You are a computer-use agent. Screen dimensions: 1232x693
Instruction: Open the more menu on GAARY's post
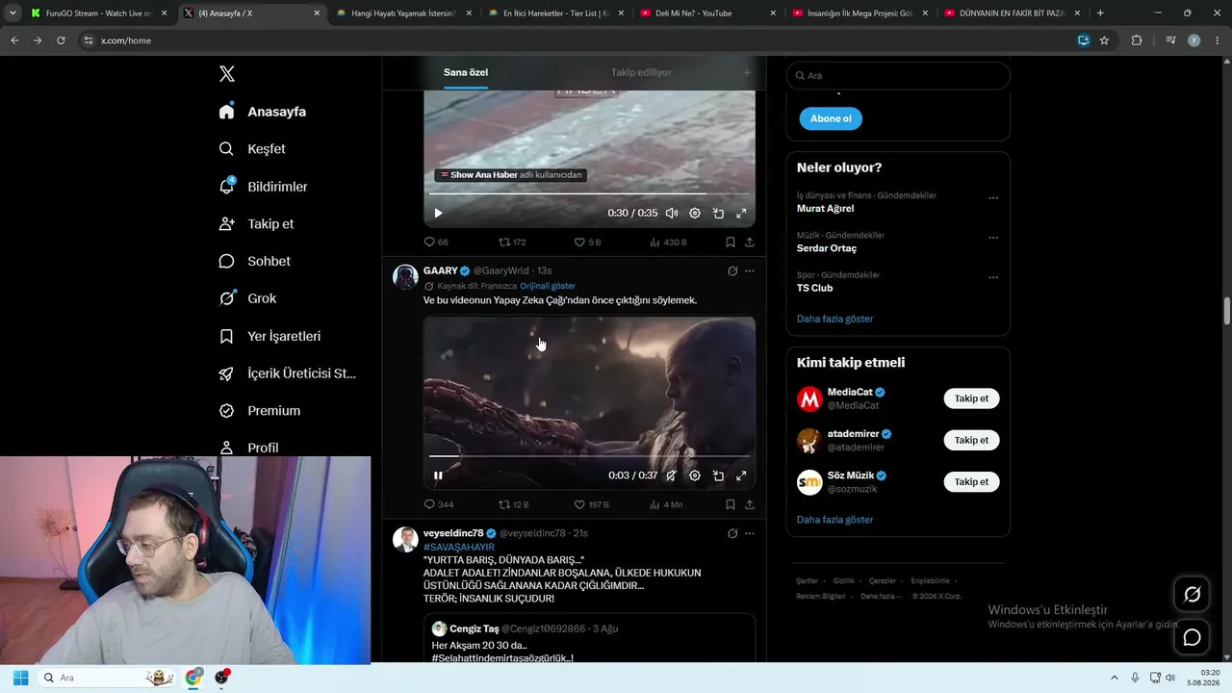[750, 271]
